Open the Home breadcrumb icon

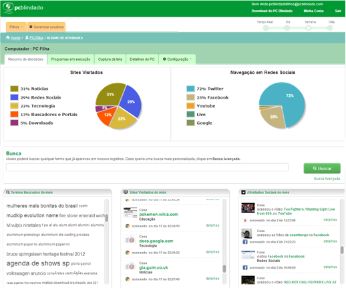point(8,37)
